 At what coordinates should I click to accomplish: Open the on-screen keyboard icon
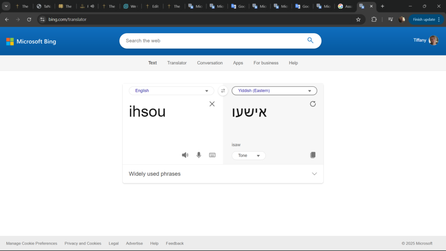coord(212,155)
